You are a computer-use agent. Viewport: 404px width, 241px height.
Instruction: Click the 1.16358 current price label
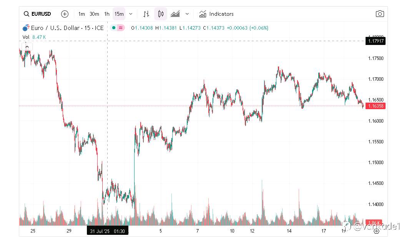pos(376,106)
